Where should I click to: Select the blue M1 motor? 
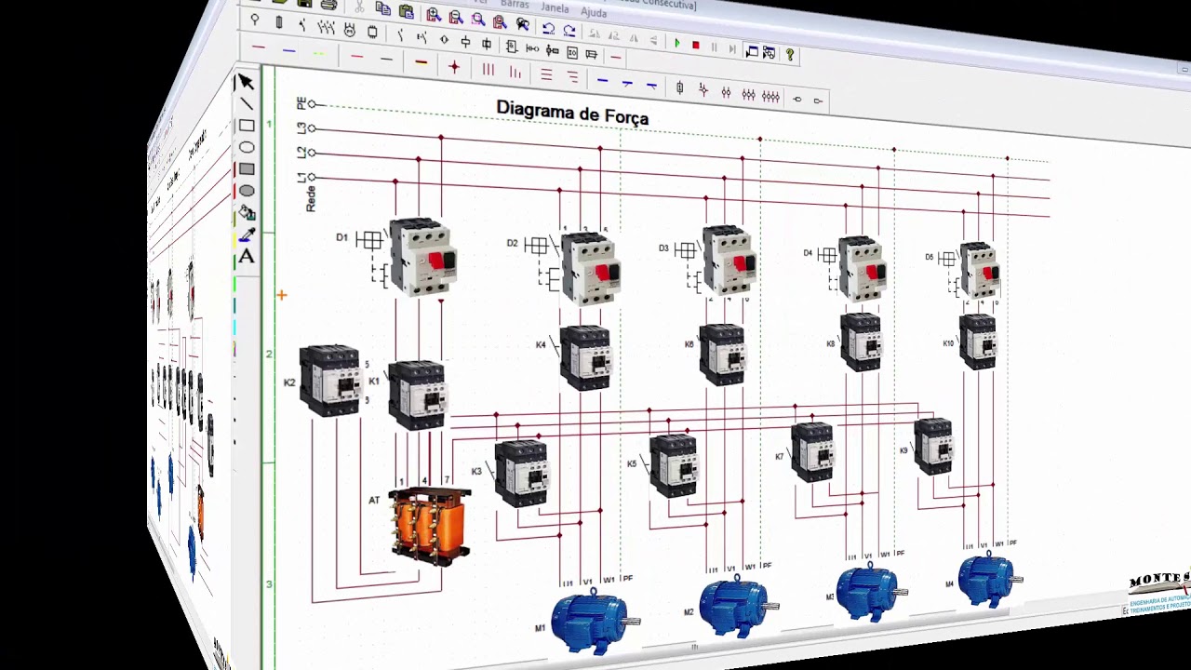(594, 621)
